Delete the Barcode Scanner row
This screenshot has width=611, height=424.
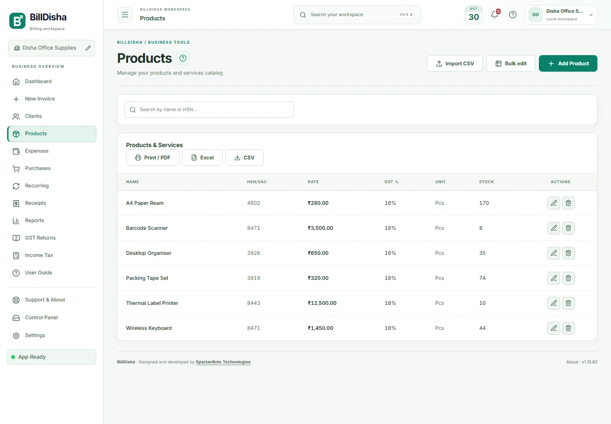(x=569, y=228)
